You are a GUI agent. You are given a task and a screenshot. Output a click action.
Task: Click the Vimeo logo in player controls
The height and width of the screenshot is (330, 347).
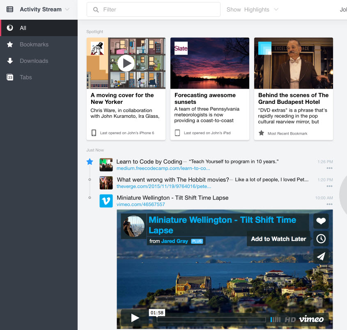tap(311, 319)
